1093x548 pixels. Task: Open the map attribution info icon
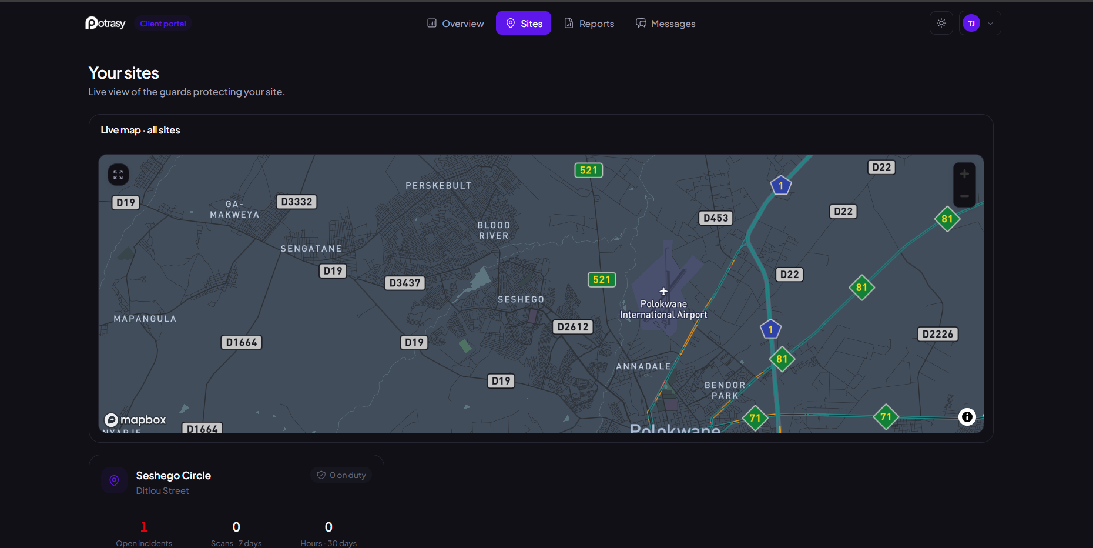[967, 417]
